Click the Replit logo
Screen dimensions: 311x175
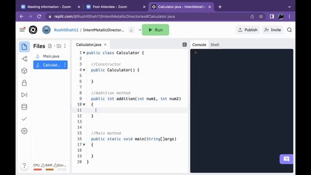(x=33, y=30)
